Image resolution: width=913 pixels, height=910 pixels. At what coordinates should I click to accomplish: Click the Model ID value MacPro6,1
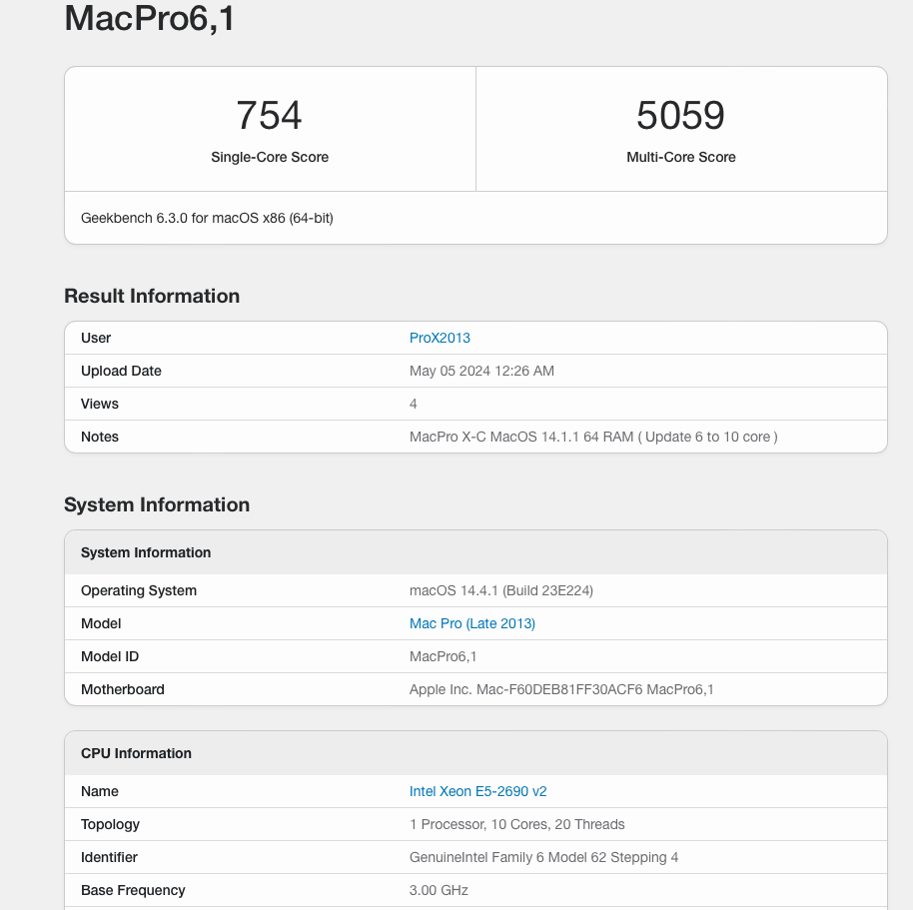click(x=444, y=656)
